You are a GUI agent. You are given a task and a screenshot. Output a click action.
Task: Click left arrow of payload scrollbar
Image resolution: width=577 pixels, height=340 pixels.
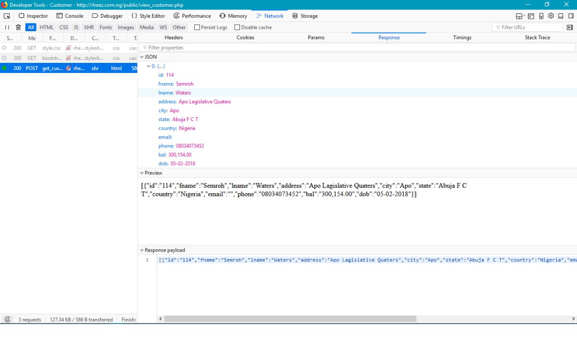click(x=160, y=319)
